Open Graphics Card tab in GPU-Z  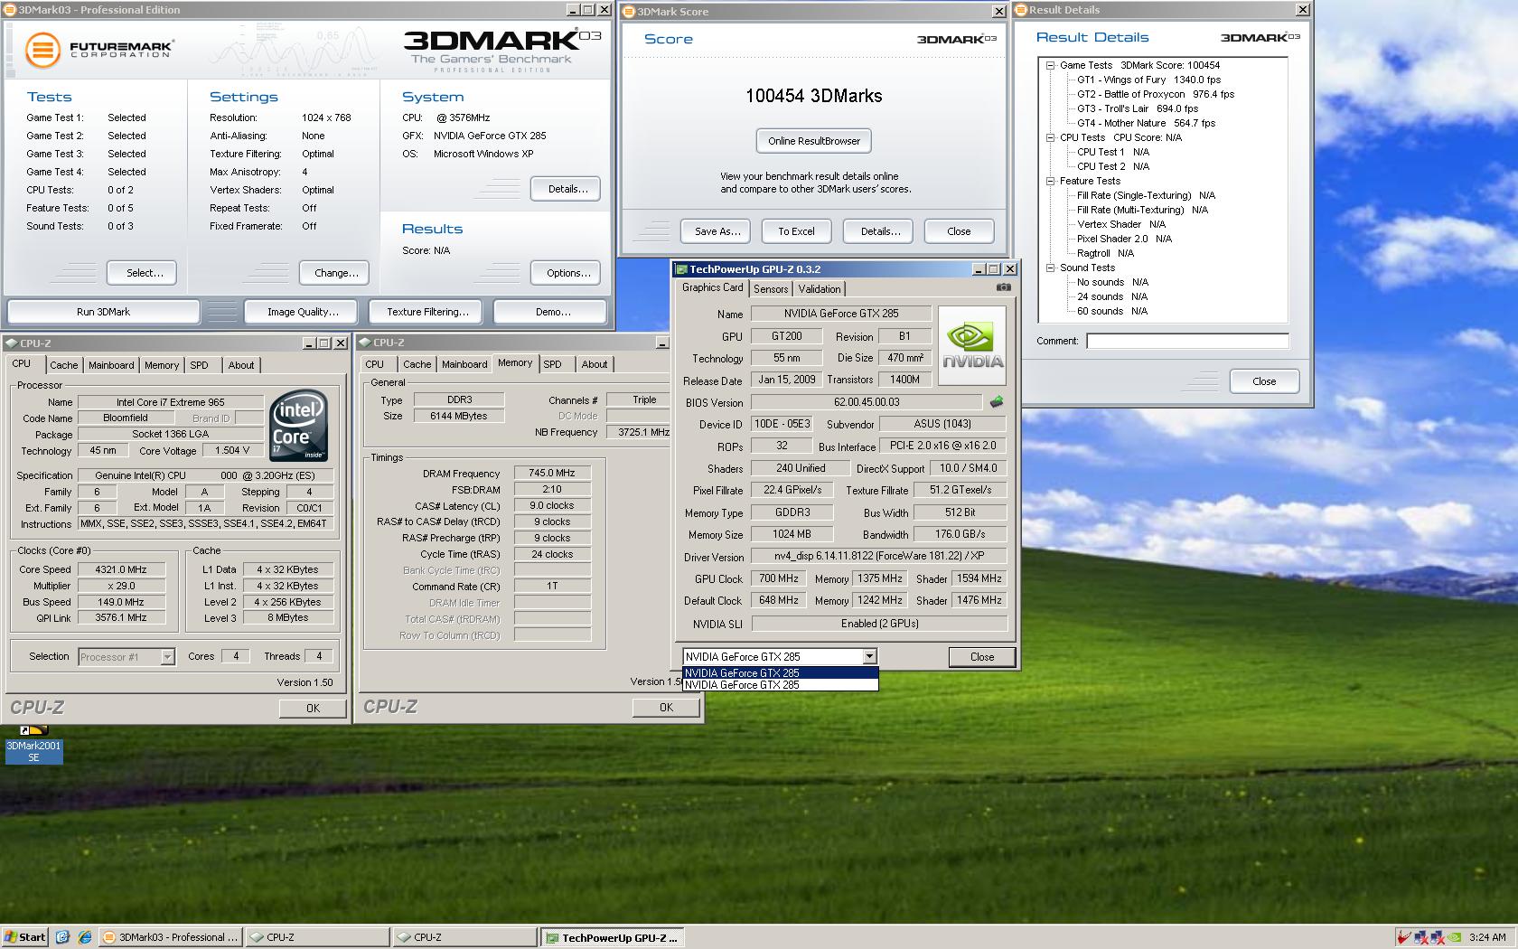(x=712, y=287)
